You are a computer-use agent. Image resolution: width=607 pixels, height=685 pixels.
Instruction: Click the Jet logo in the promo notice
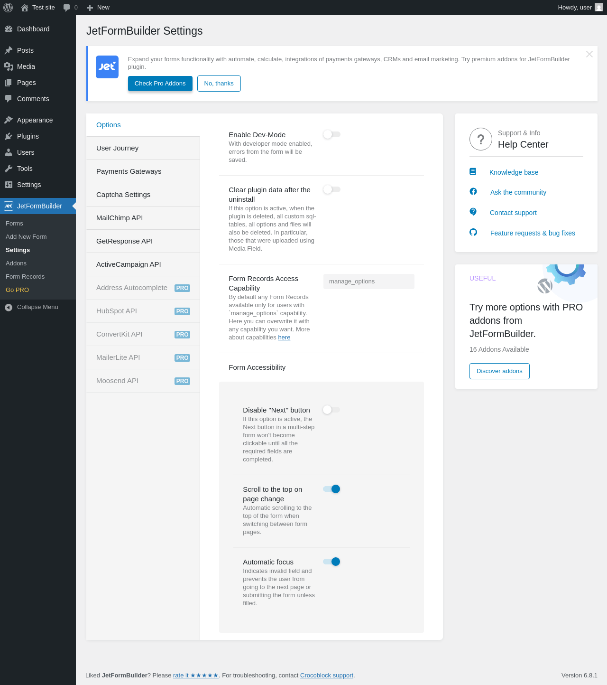pos(107,67)
